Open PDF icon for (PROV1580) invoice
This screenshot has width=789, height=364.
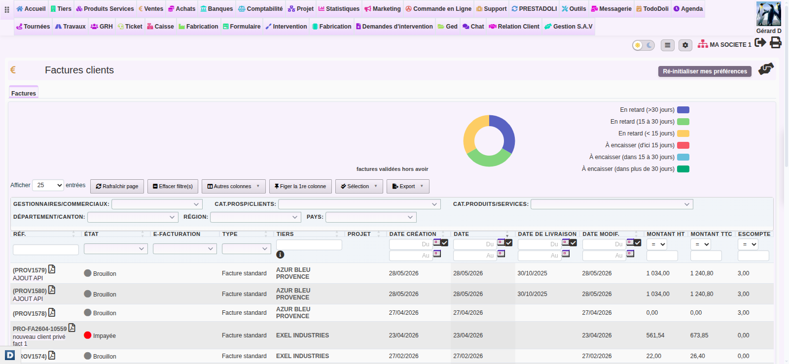[x=52, y=290]
